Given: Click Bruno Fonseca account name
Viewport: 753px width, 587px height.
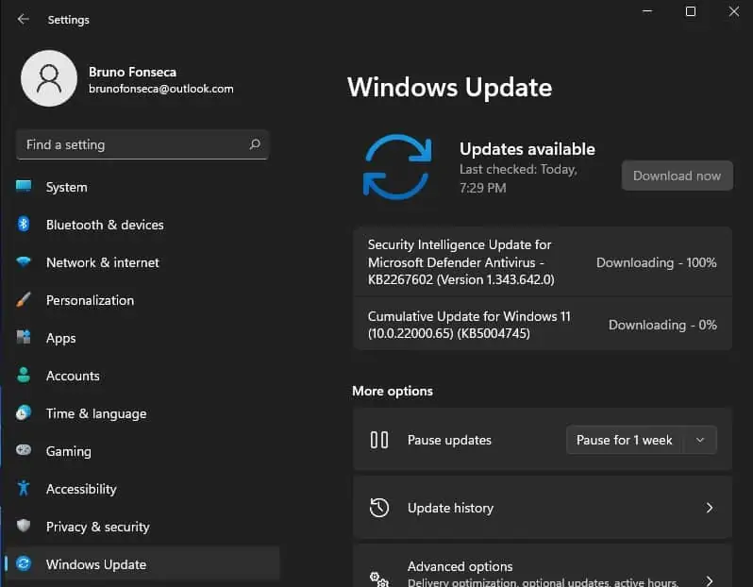Looking at the screenshot, I should (x=132, y=72).
